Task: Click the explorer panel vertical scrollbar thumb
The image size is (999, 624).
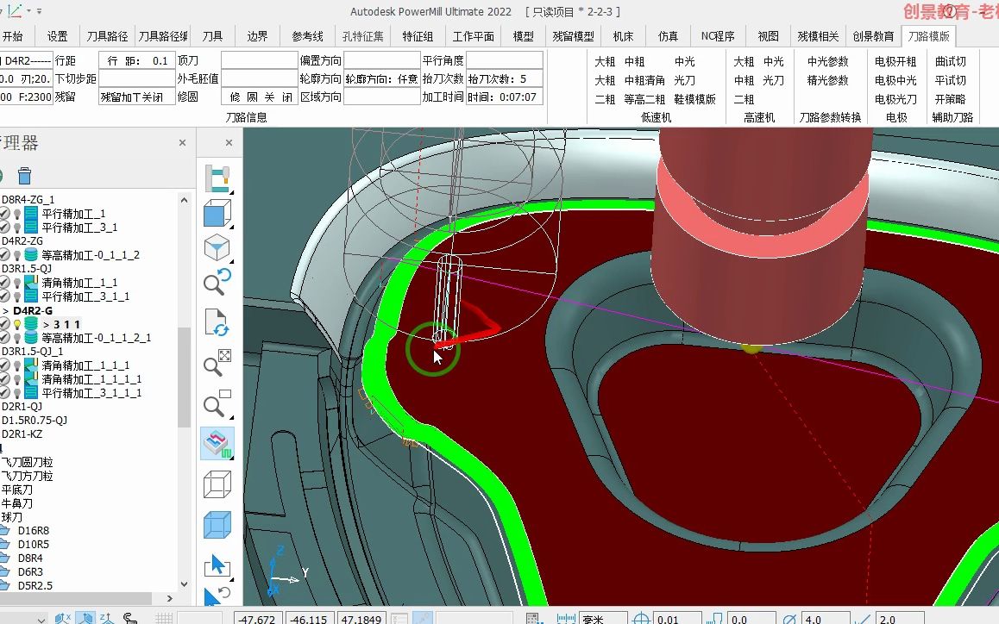Action: (184, 377)
